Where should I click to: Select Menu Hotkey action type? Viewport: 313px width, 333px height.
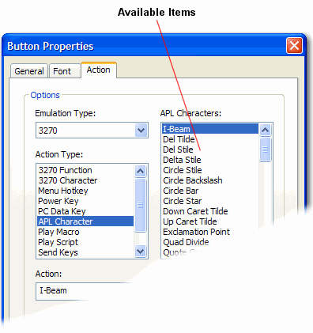[x=85, y=191]
